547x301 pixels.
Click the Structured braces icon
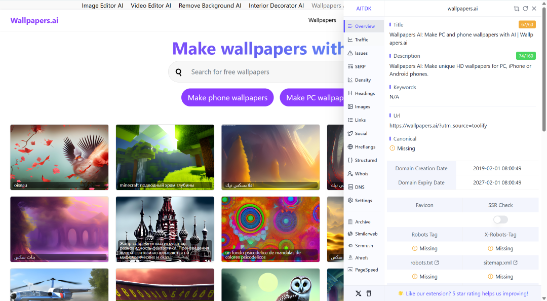tap(350, 160)
